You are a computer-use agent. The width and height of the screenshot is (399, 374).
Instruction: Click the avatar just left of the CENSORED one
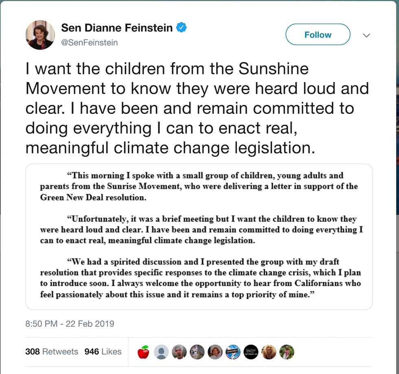tap(215, 352)
